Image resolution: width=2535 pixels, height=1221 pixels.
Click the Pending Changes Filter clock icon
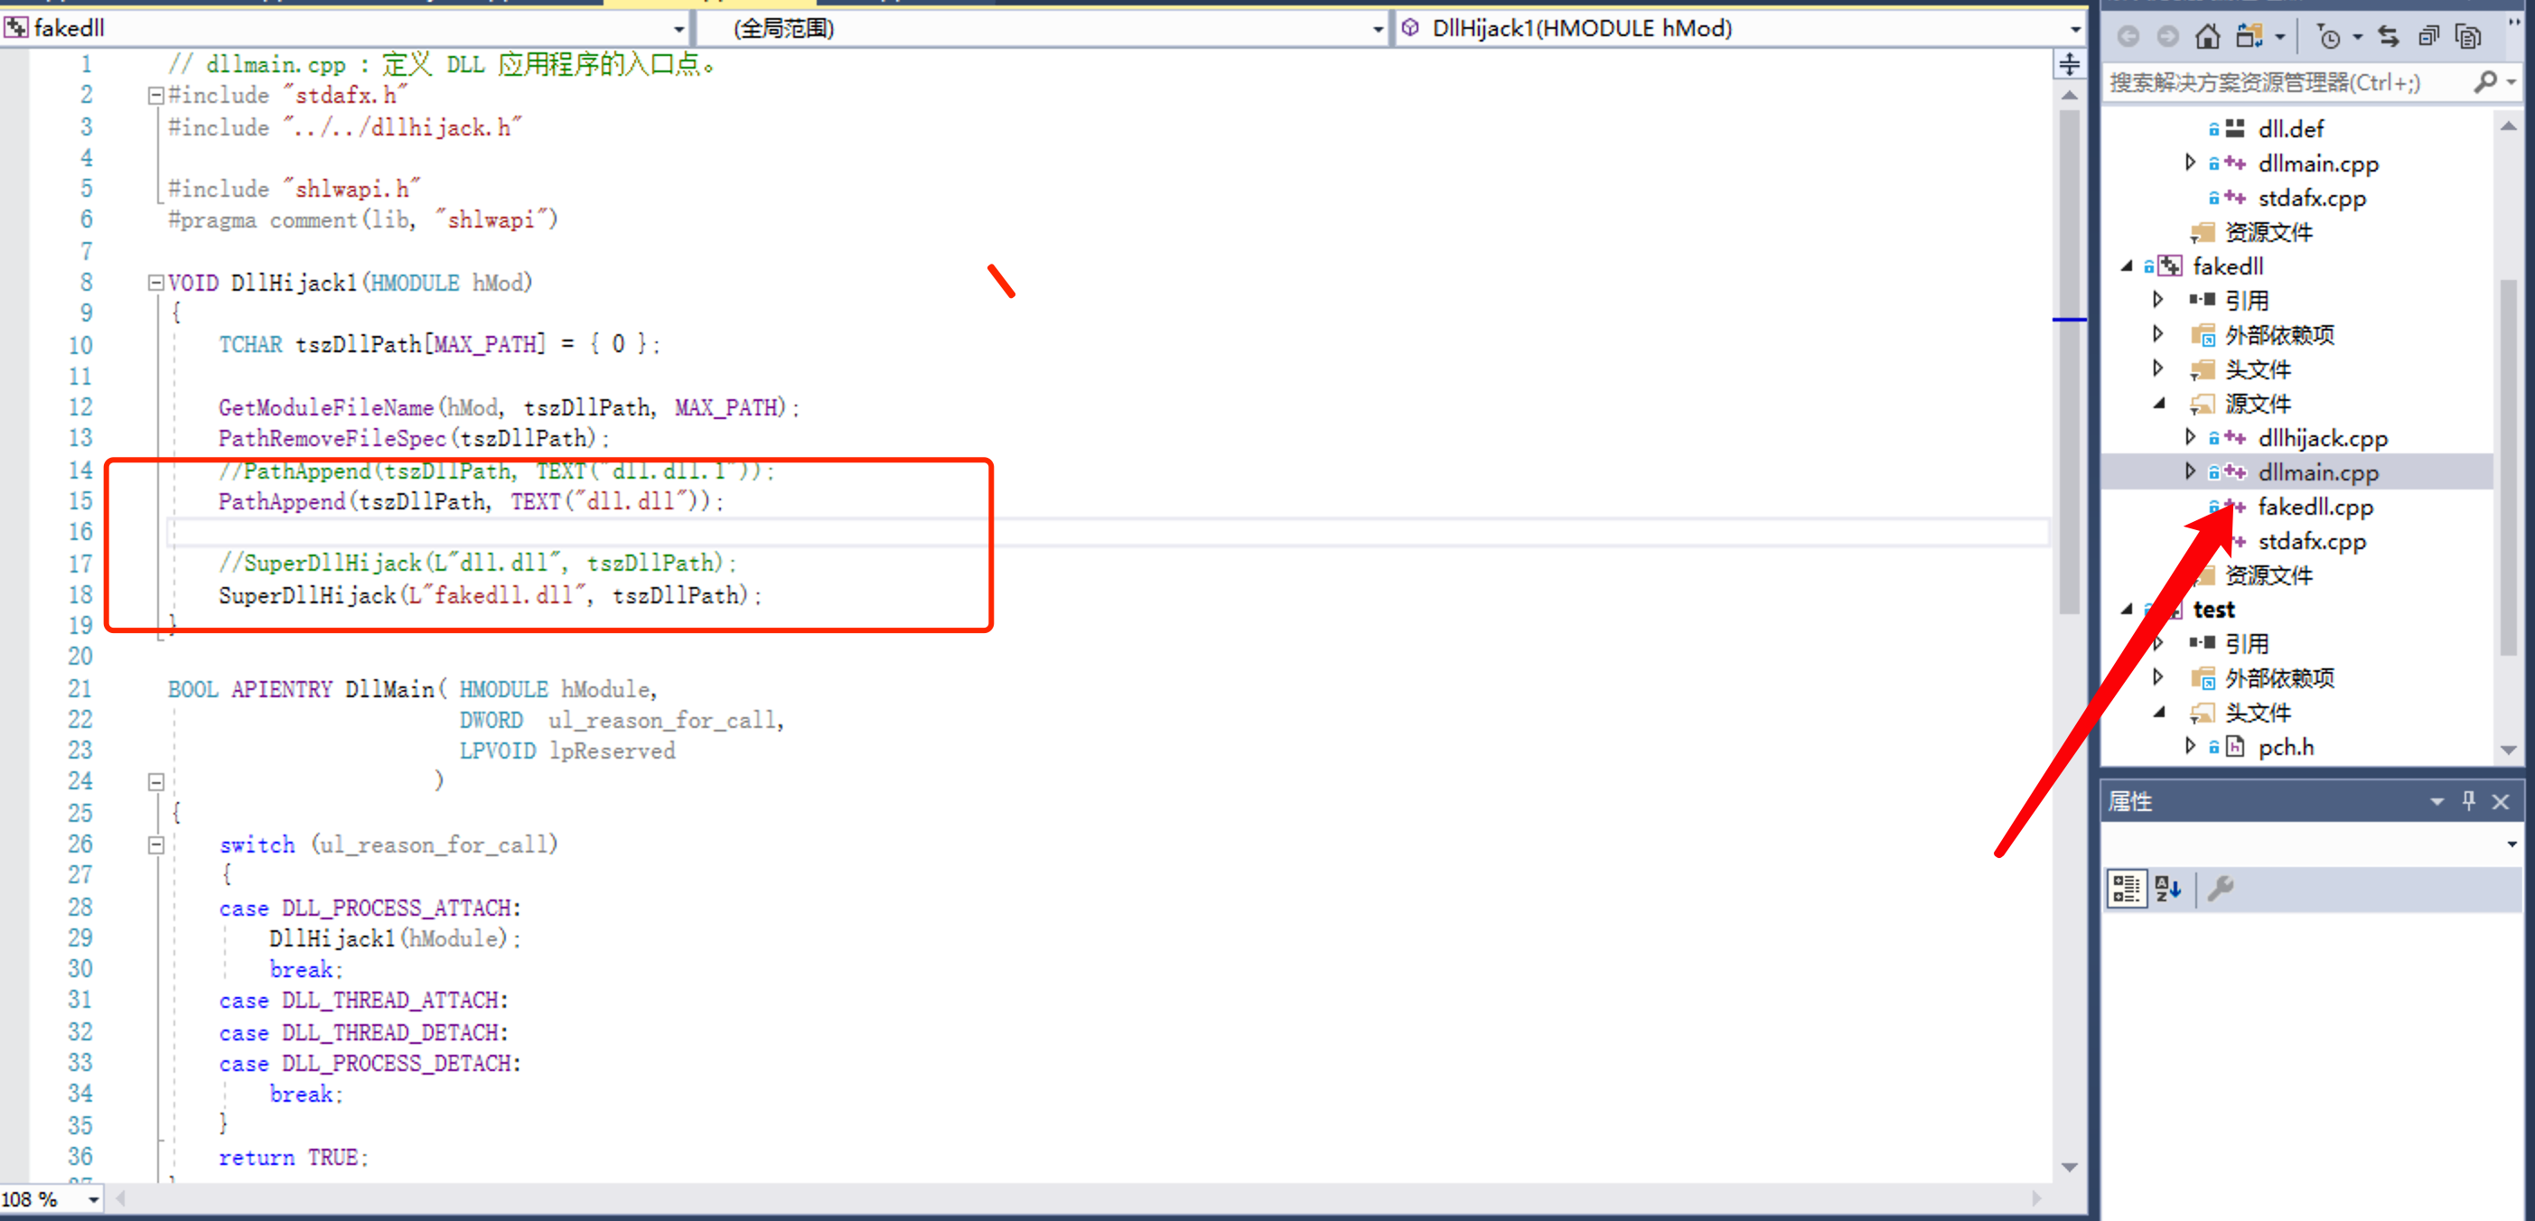pos(2328,37)
